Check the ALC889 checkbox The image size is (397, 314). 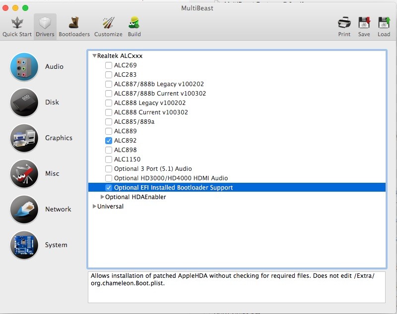(x=109, y=131)
